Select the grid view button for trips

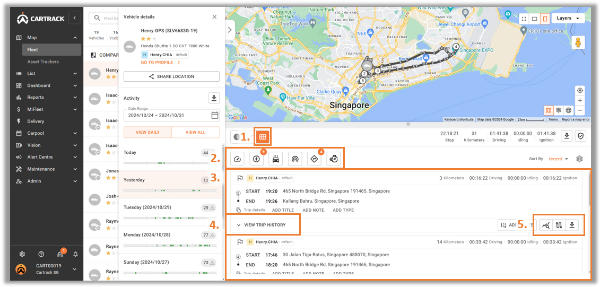[x=263, y=136]
